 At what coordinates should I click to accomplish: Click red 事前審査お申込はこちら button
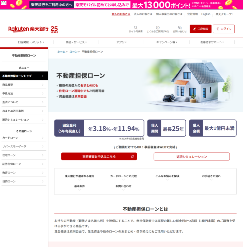tap(99, 156)
